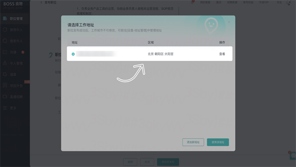296x167 pixels.
Task: Click the 删除 button behind the dialog
Action: pyautogui.click(x=130, y=162)
